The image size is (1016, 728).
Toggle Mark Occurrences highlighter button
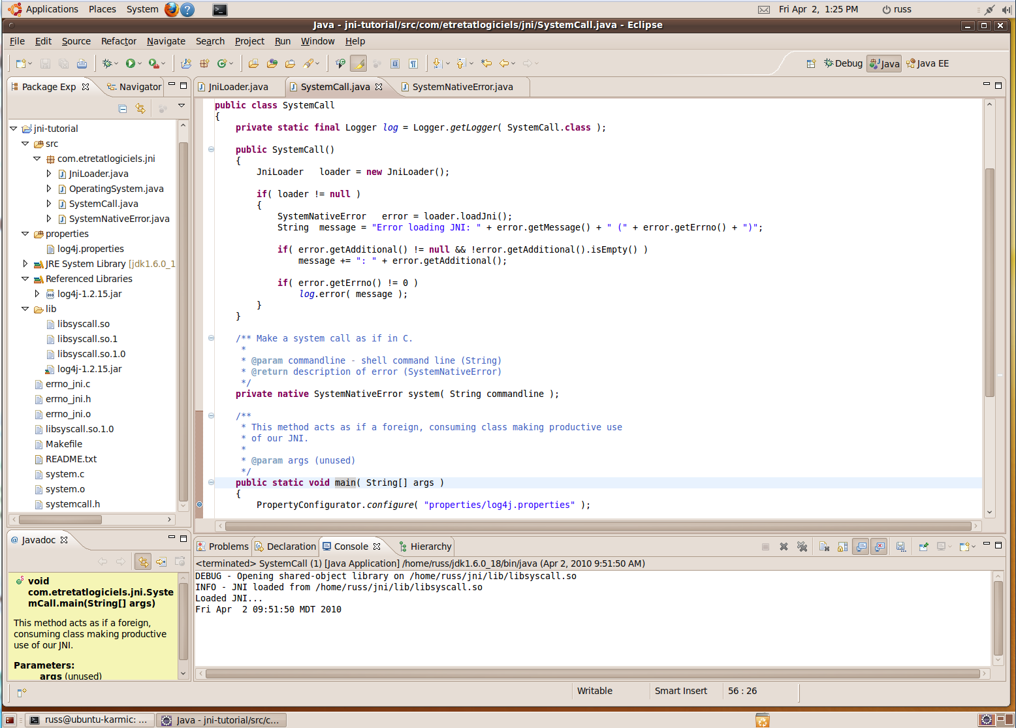(x=358, y=63)
